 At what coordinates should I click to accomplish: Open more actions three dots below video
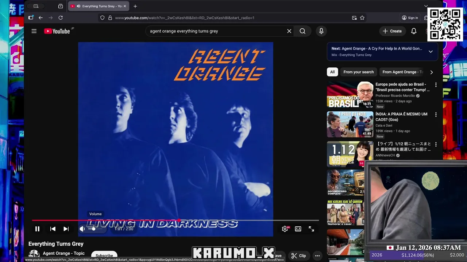(x=317, y=255)
